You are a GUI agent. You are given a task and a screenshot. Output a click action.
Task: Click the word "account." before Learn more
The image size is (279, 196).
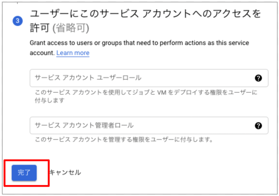point(42,53)
